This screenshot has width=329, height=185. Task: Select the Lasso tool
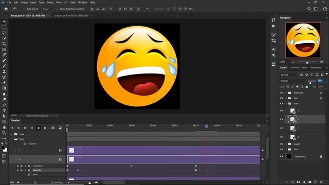[4, 32]
